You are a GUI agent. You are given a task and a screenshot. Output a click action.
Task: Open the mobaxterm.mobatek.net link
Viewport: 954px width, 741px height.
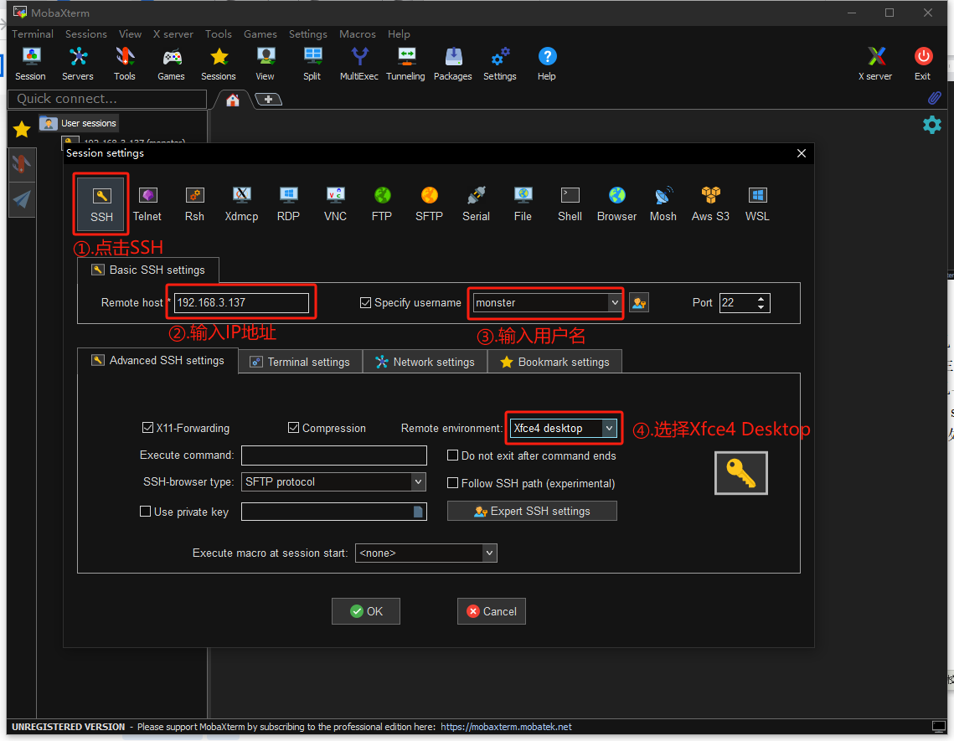point(506,727)
